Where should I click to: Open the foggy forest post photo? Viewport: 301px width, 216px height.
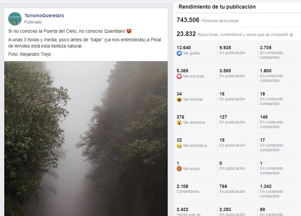tap(86, 139)
